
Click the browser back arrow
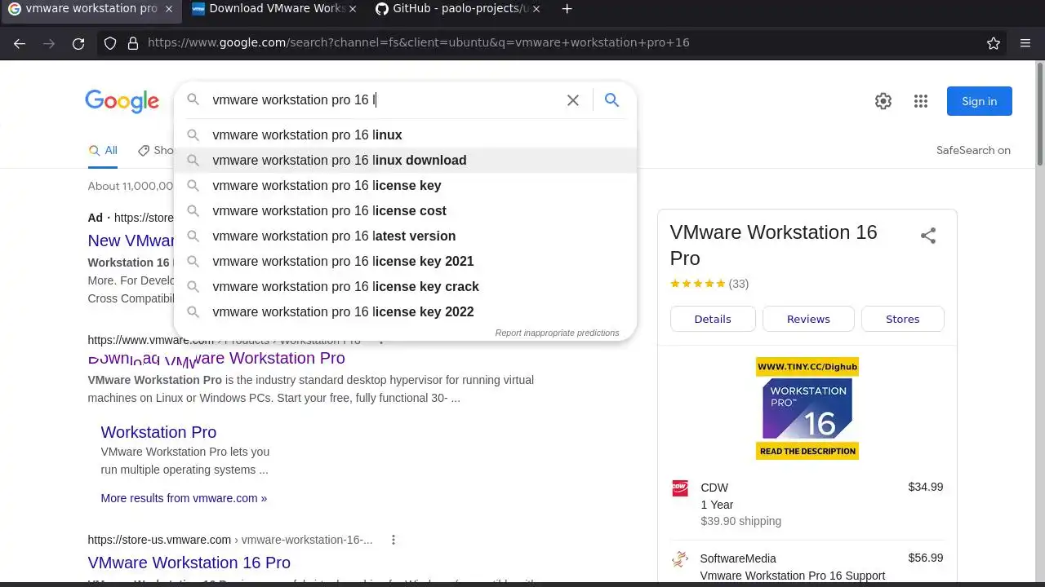point(20,43)
